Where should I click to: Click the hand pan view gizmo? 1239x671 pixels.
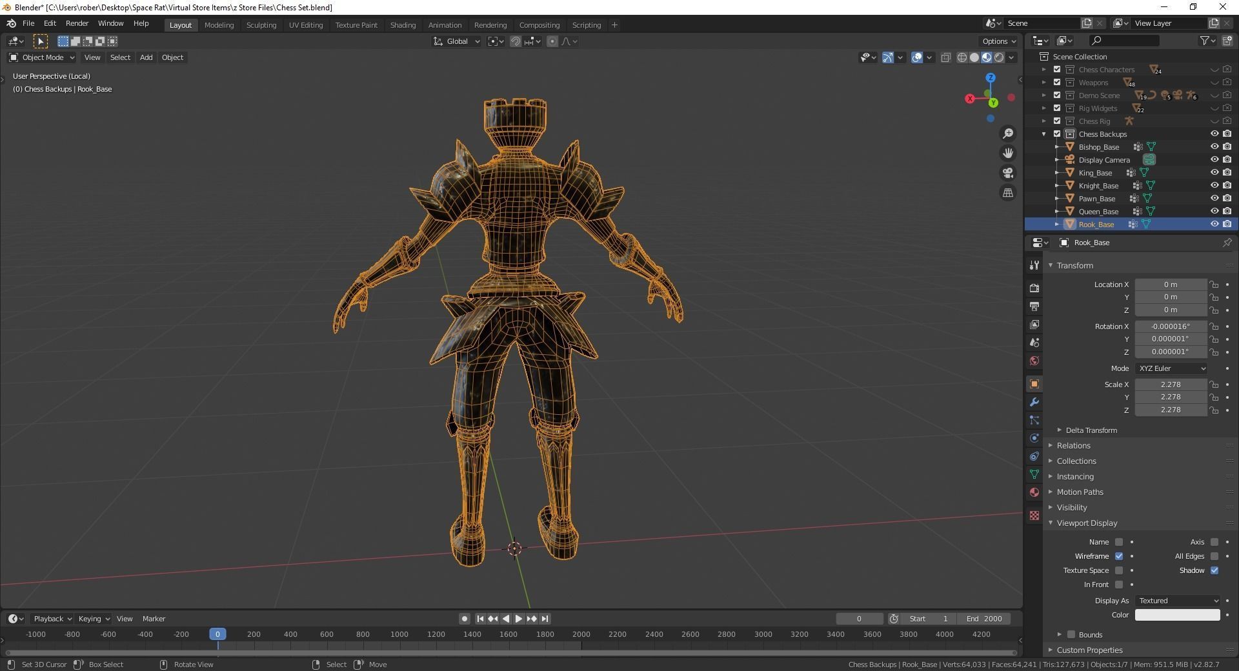(x=1007, y=154)
